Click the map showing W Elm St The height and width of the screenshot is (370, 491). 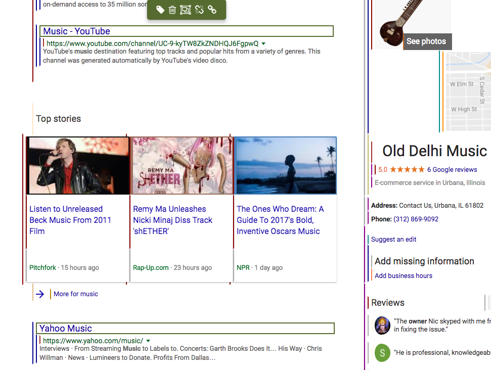pyautogui.click(x=468, y=91)
